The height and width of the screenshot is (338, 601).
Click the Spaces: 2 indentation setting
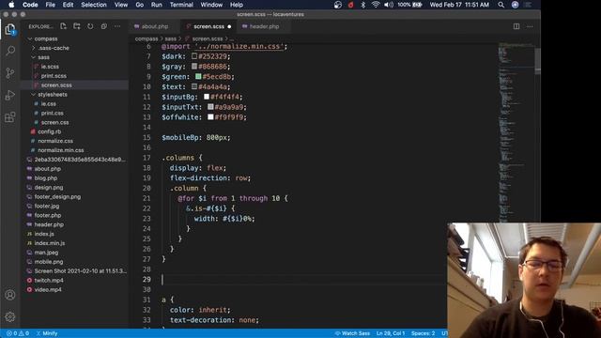click(423, 333)
